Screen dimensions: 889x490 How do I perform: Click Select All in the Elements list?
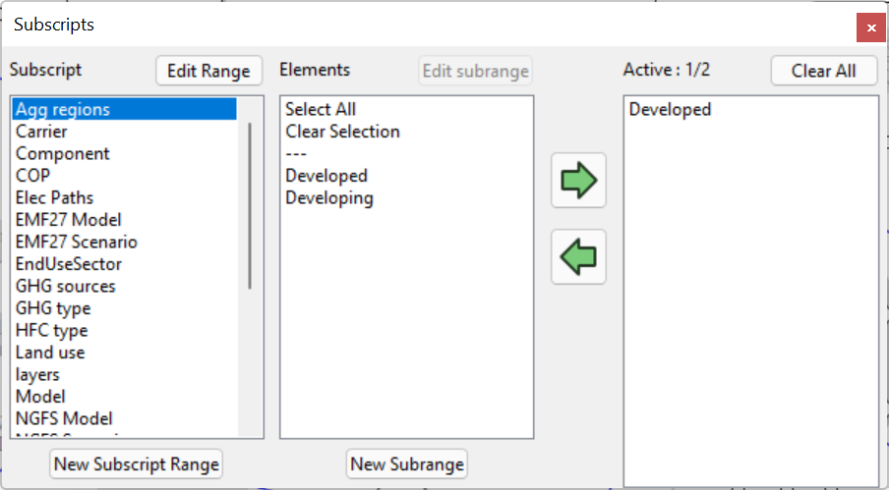pos(321,110)
